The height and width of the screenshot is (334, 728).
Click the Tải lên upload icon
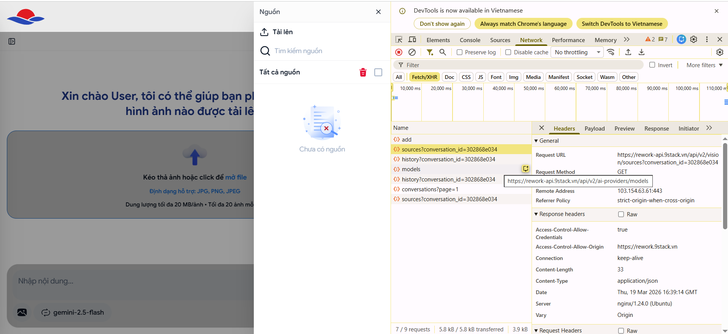coord(264,32)
